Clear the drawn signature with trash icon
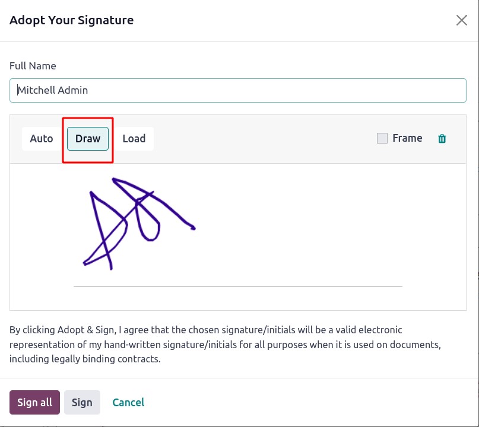 click(442, 139)
